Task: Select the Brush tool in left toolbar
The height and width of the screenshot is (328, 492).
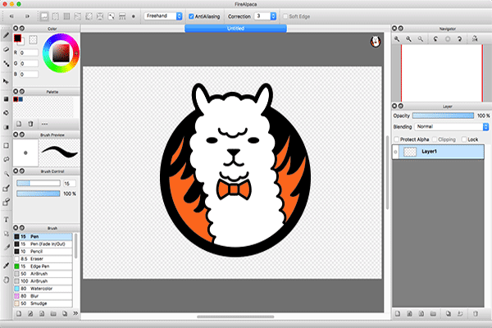Action: pos(7,35)
